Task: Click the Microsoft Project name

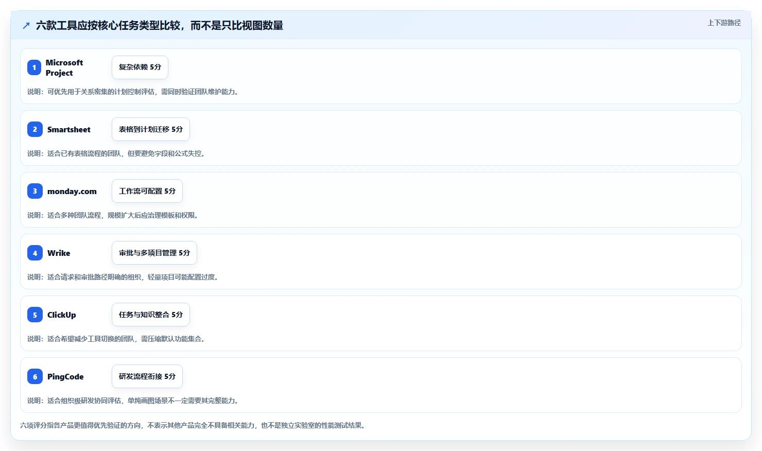Action: (64, 67)
